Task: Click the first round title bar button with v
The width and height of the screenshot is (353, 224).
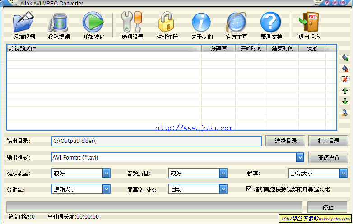Action: pos(327,2)
